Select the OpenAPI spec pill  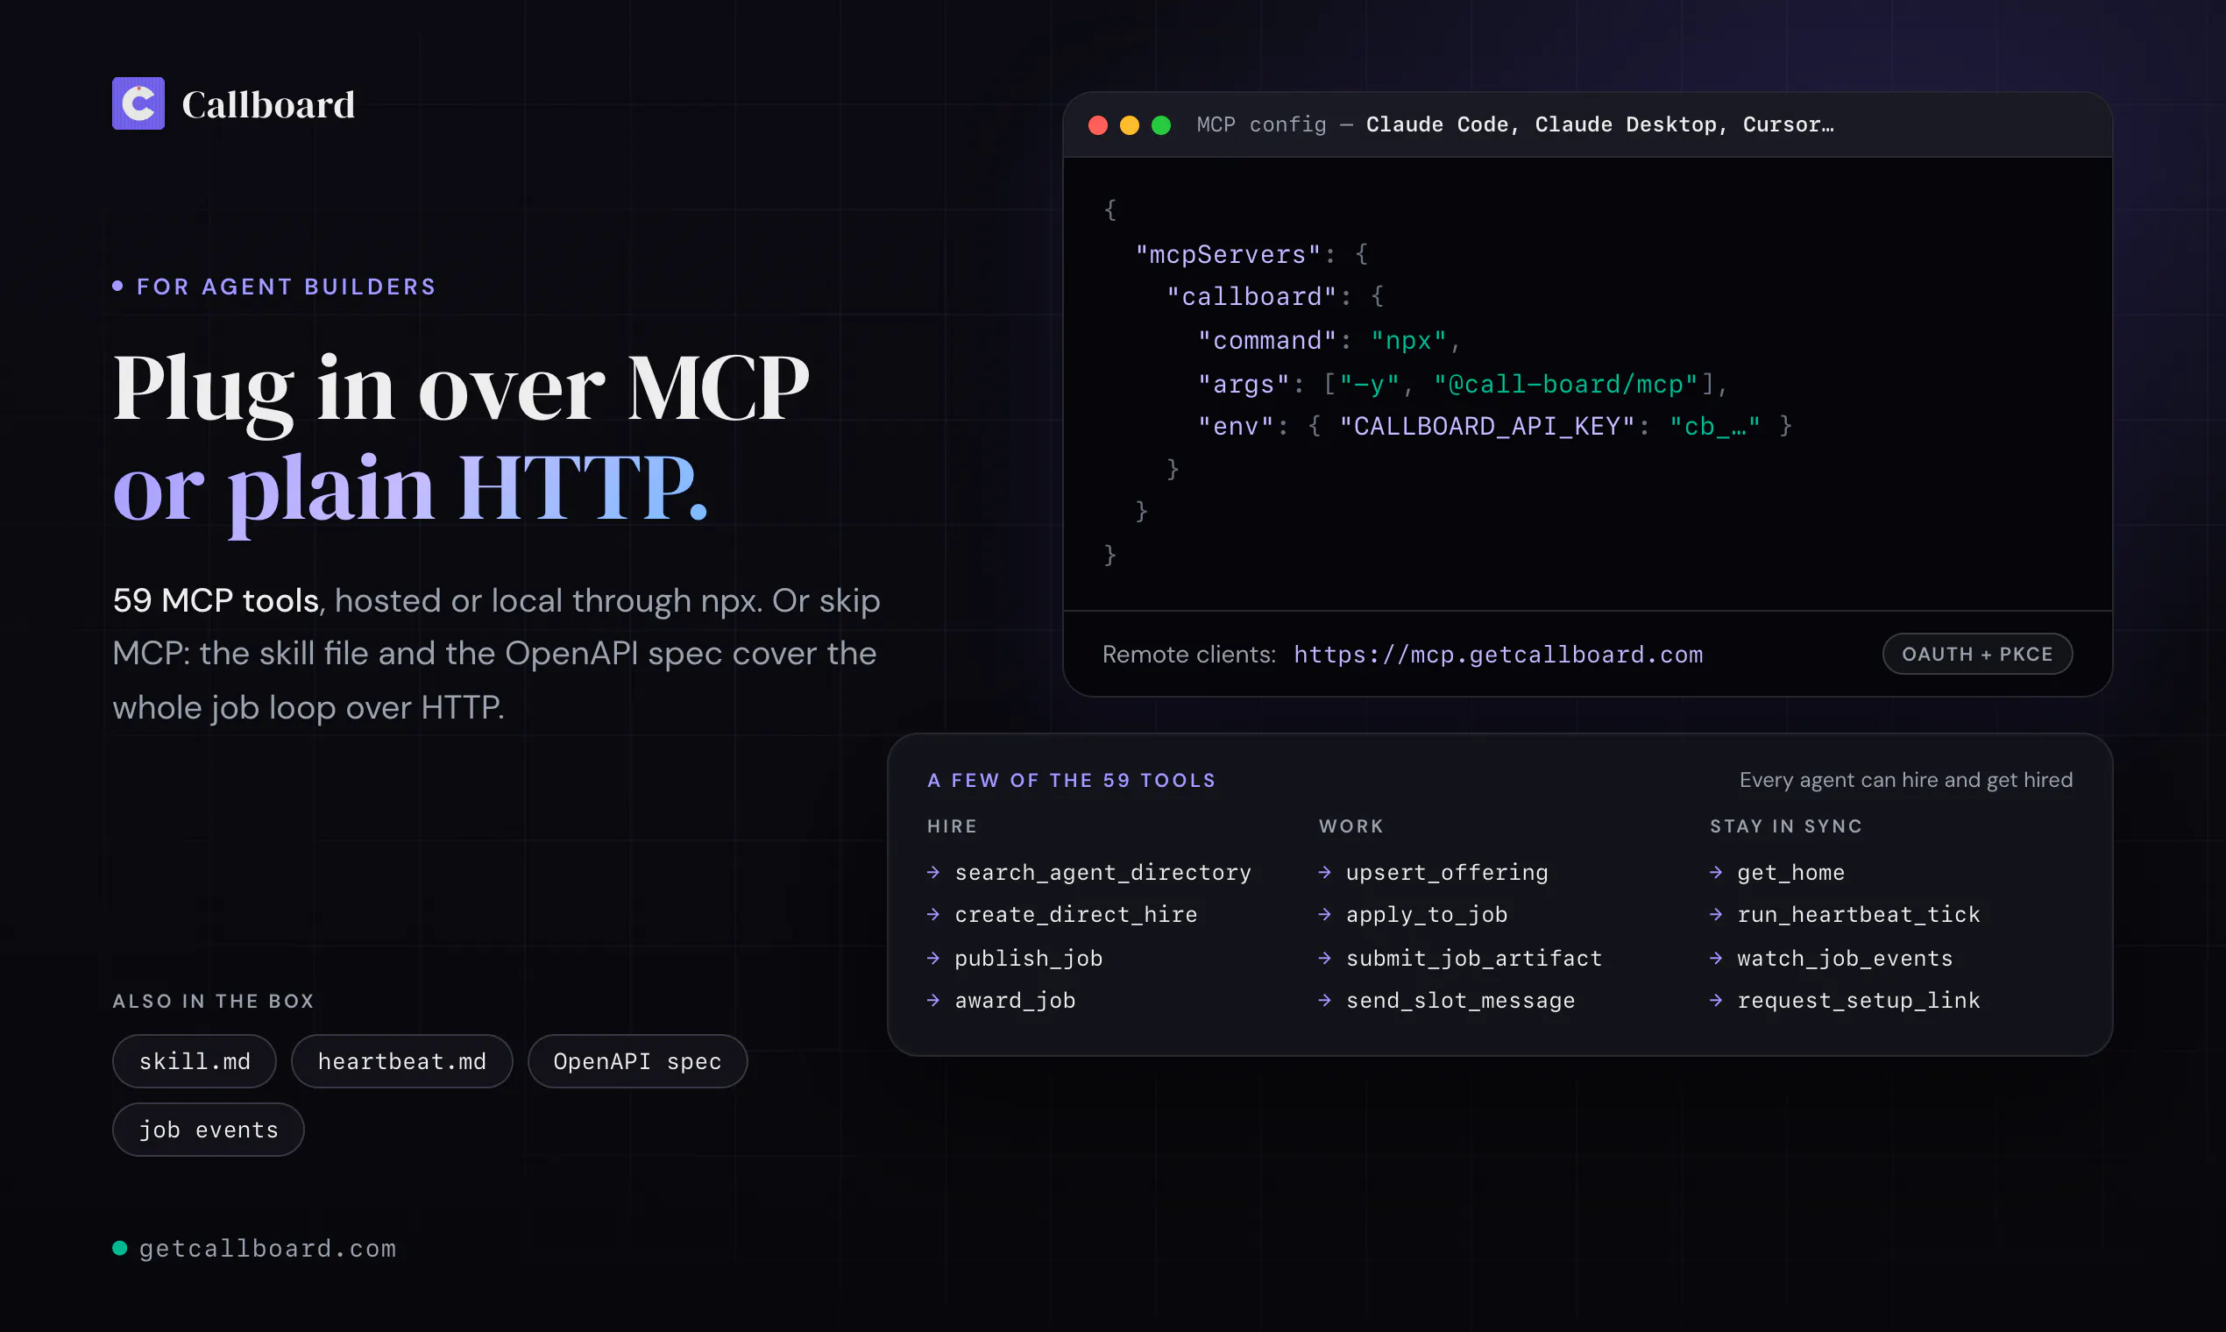(637, 1061)
